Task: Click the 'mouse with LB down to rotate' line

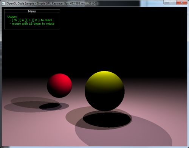Action: click(x=33, y=23)
